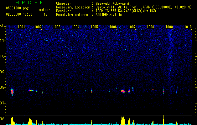Click the 1.0 frequency axis label
Viewport: 197px width, 125px height.
point(3,56)
